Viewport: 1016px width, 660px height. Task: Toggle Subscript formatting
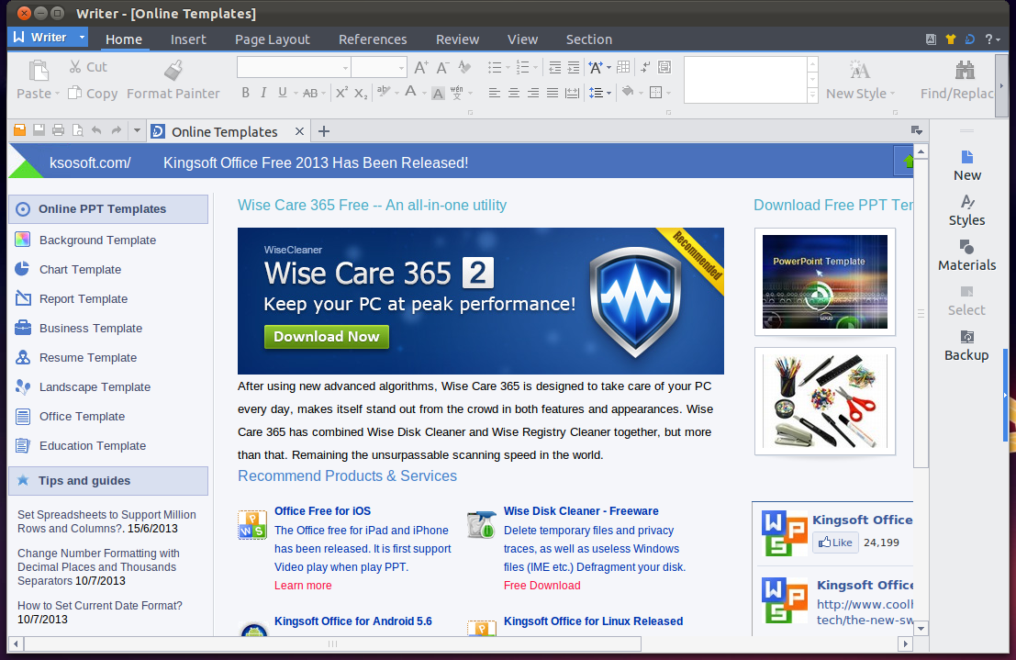tap(361, 94)
